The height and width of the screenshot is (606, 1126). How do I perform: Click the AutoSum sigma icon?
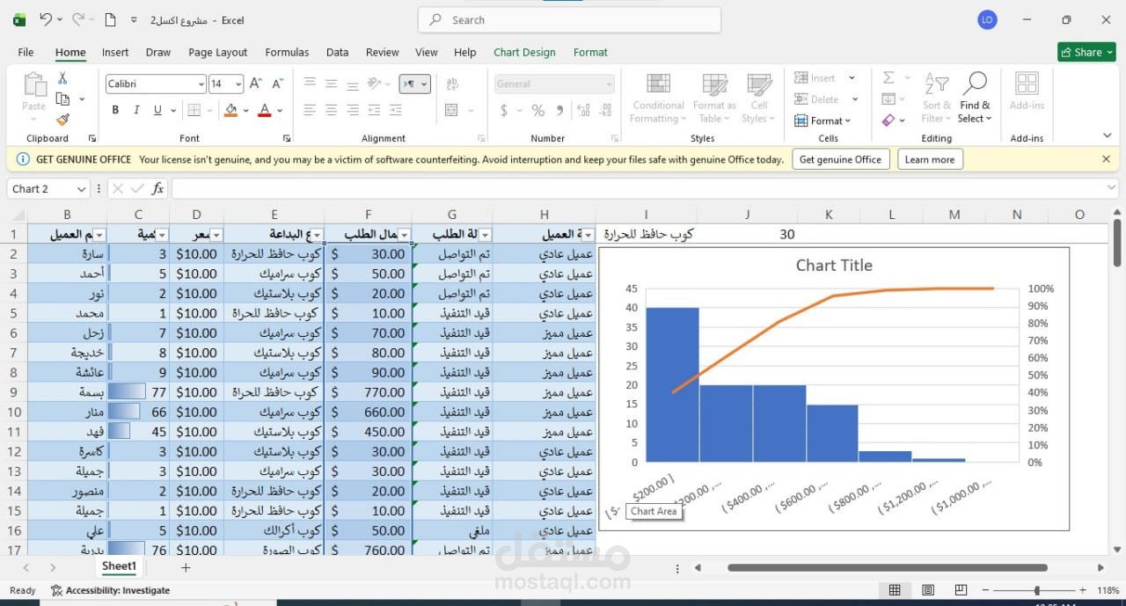pyautogui.click(x=888, y=78)
